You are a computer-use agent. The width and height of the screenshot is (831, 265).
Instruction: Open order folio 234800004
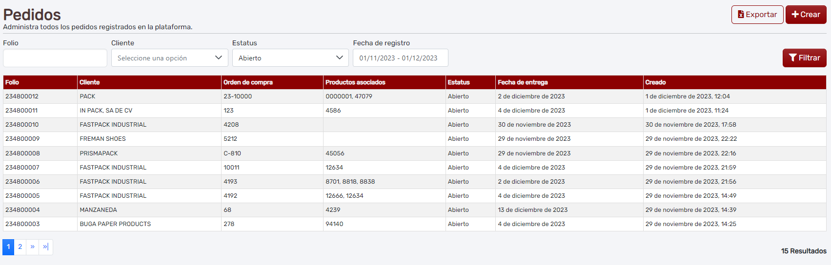pos(22,210)
